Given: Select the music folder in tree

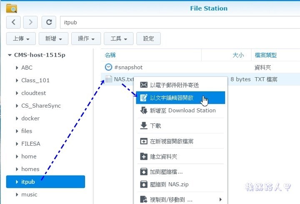Looking at the screenshot, I should (x=29, y=195).
